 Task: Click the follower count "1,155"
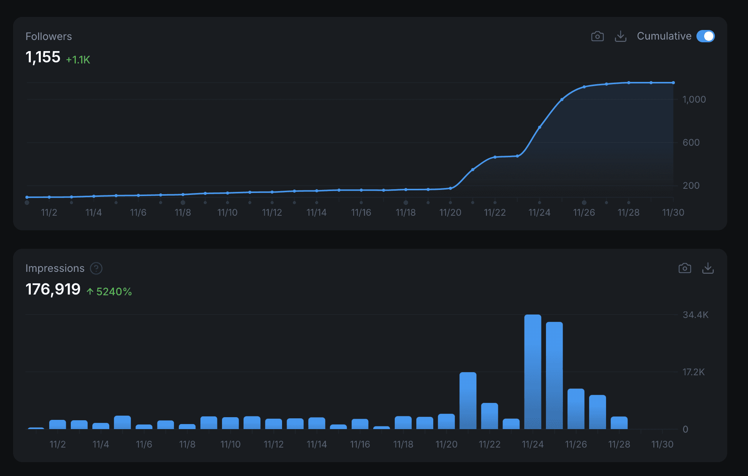(x=43, y=57)
